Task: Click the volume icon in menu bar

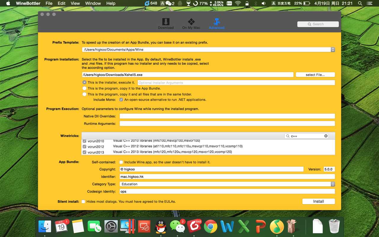Action: (x=264, y=3)
